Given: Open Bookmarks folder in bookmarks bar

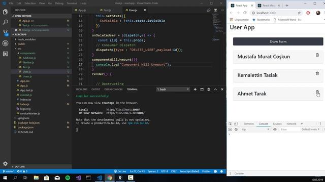Looking at the screenshot, I should (261, 20).
